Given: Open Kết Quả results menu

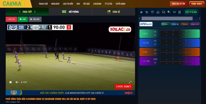Looking at the screenshot, I should click(86, 4).
